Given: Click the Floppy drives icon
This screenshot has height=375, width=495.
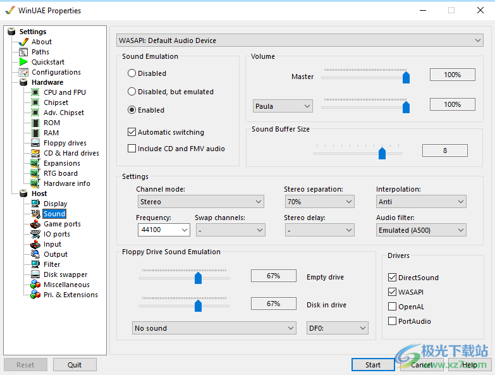Looking at the screenshot, I should point(35,143).
